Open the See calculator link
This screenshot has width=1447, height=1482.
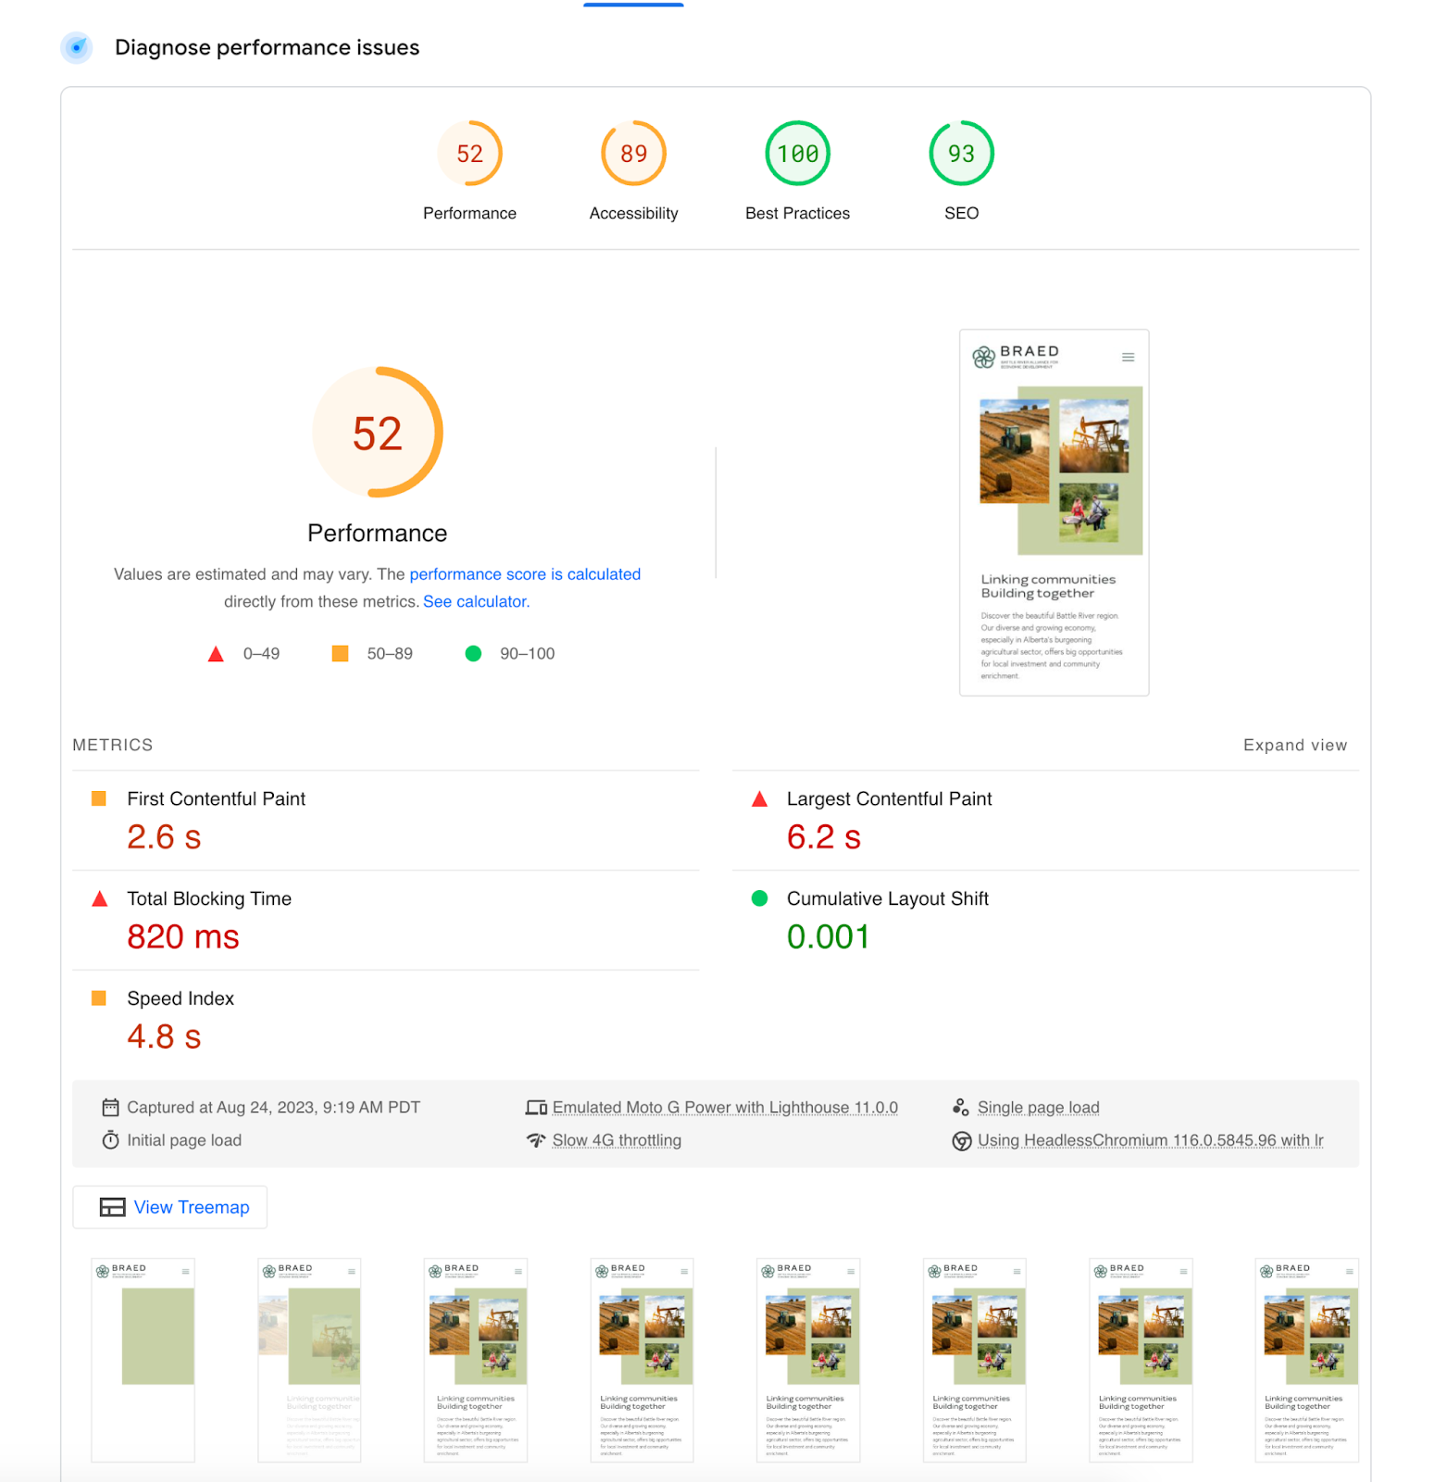(476, 602)
